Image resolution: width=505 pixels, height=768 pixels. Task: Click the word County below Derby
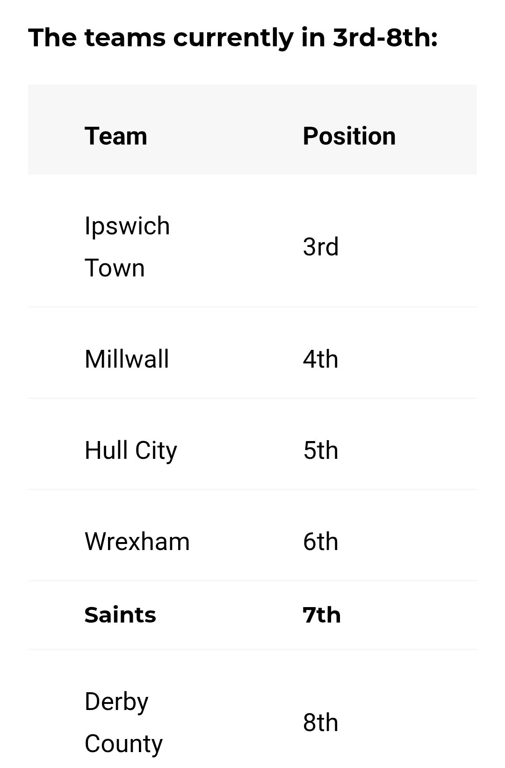[x=123, y=744]
